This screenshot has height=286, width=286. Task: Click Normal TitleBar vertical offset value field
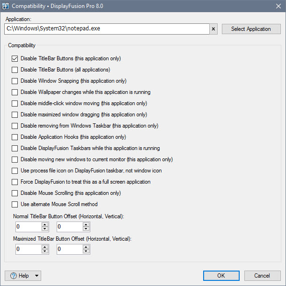(70, 227)
